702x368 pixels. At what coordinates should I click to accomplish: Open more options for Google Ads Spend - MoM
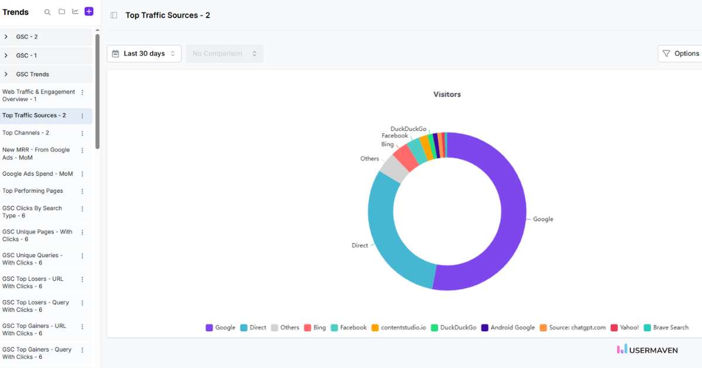pos(82,174)
